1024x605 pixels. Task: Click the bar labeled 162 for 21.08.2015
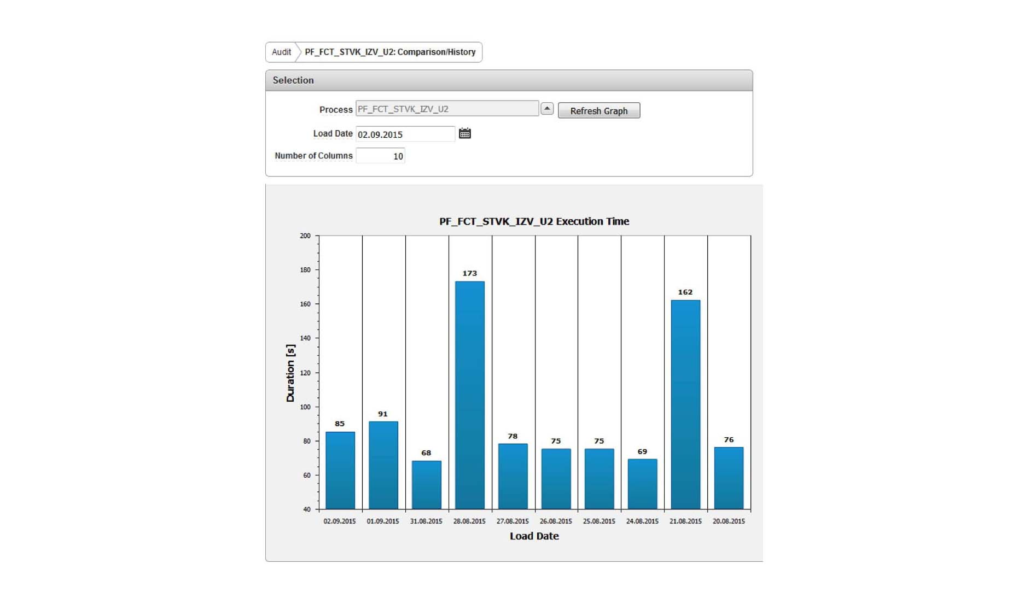[686, 404]
